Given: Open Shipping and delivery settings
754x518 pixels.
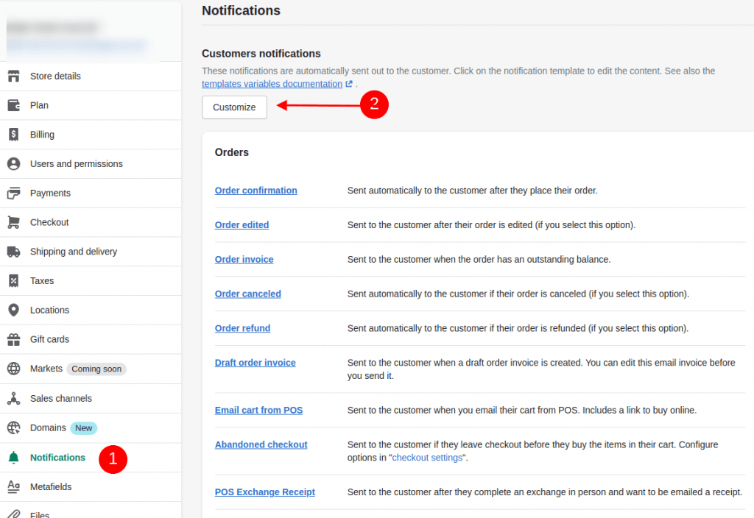Looking at the screenshot, I should pyautogui.click(x=91, y=252).
